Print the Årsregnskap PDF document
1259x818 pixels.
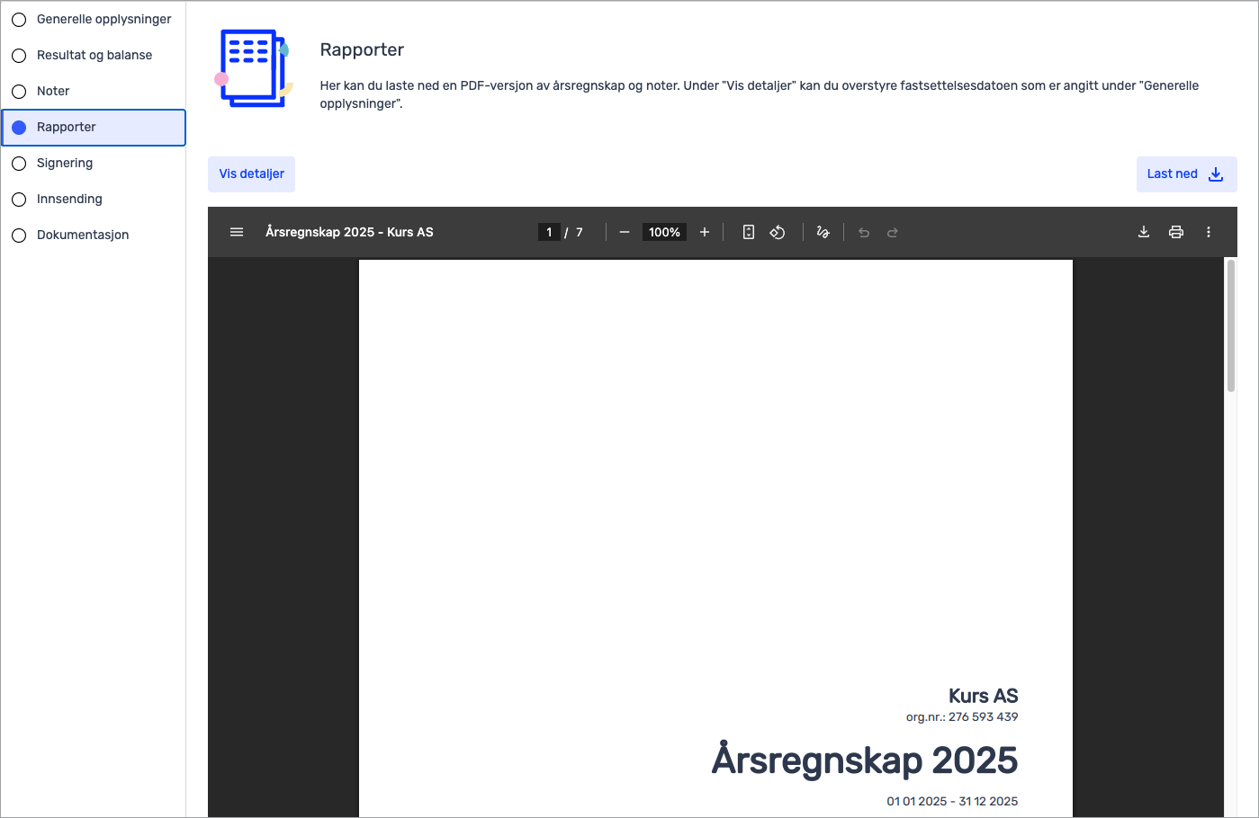point(1176,232)
